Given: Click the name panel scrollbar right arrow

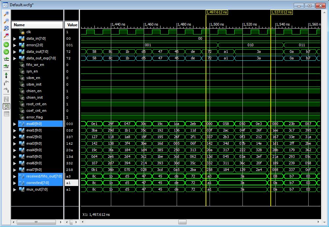Looking at the screenshot, I should (x=61, y=222).
